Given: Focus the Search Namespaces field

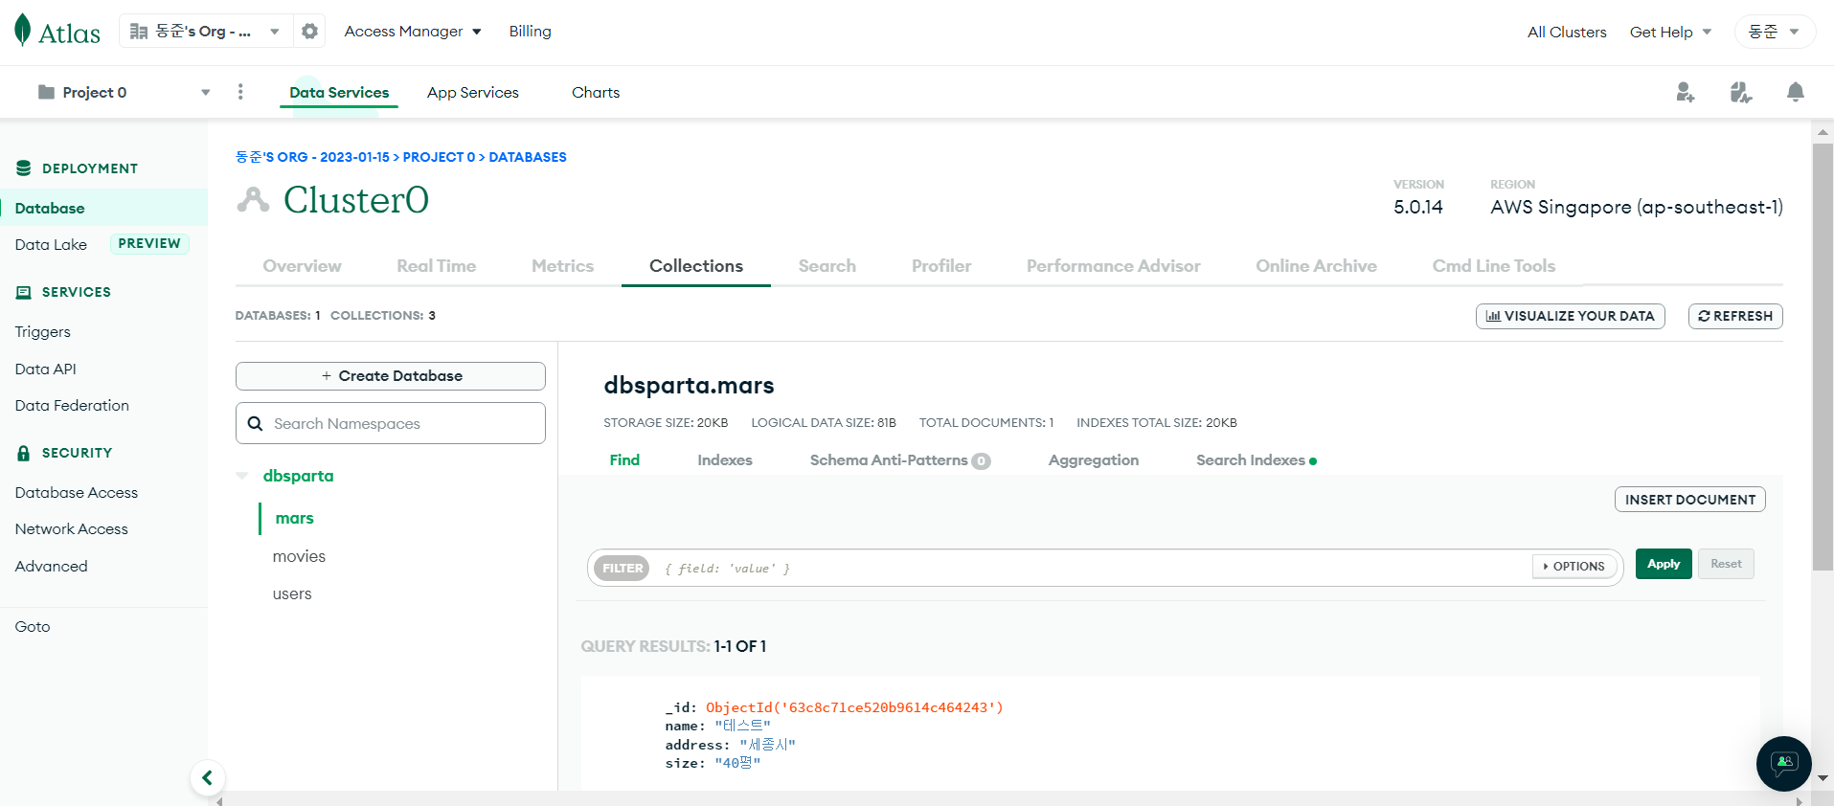Looking at the screenshot, I should (x=391, y=423).
